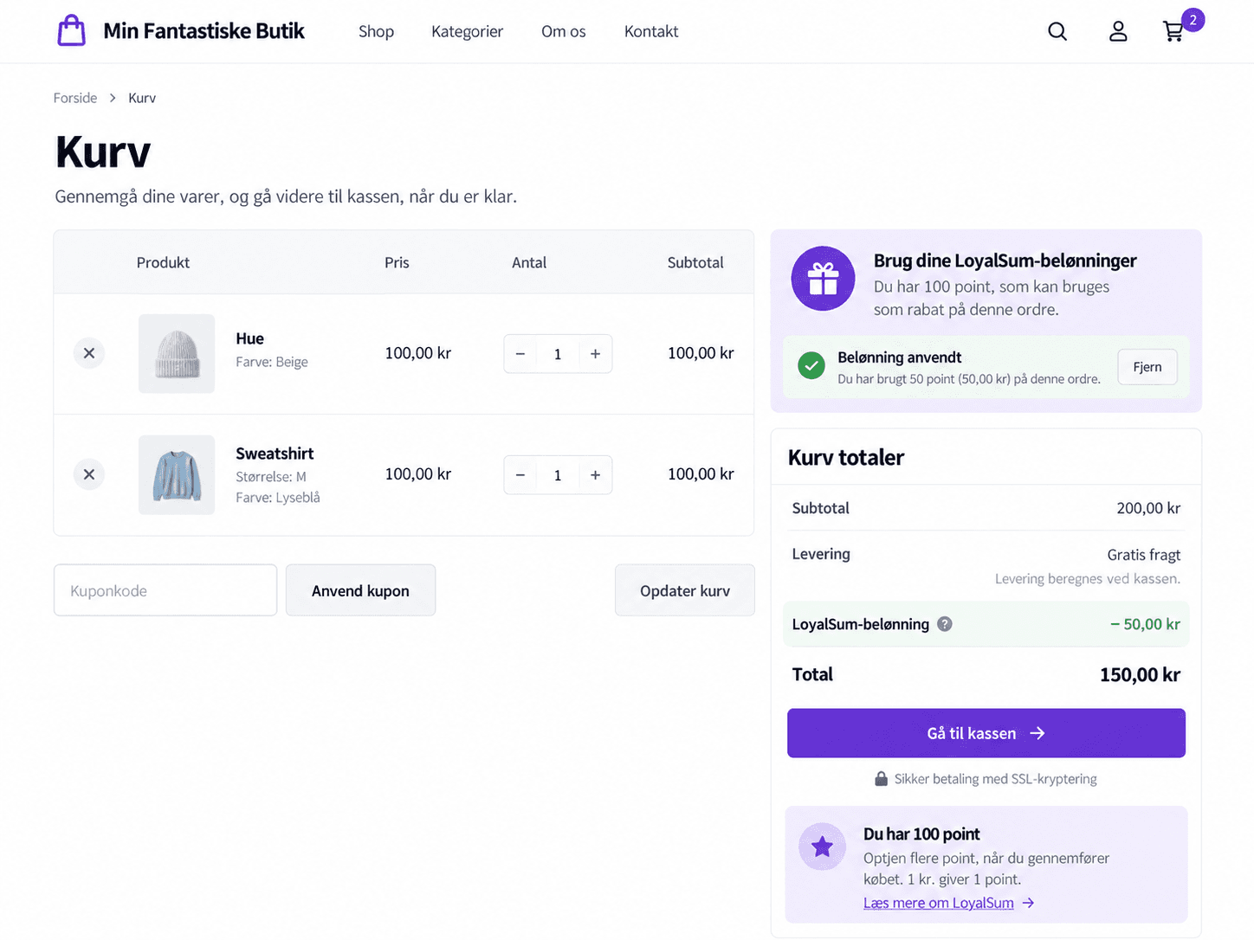
Task: Open the Sweatshirt product name link
Action: [275, 454]
